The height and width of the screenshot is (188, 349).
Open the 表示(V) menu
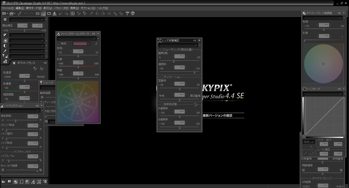coord(48,8)
